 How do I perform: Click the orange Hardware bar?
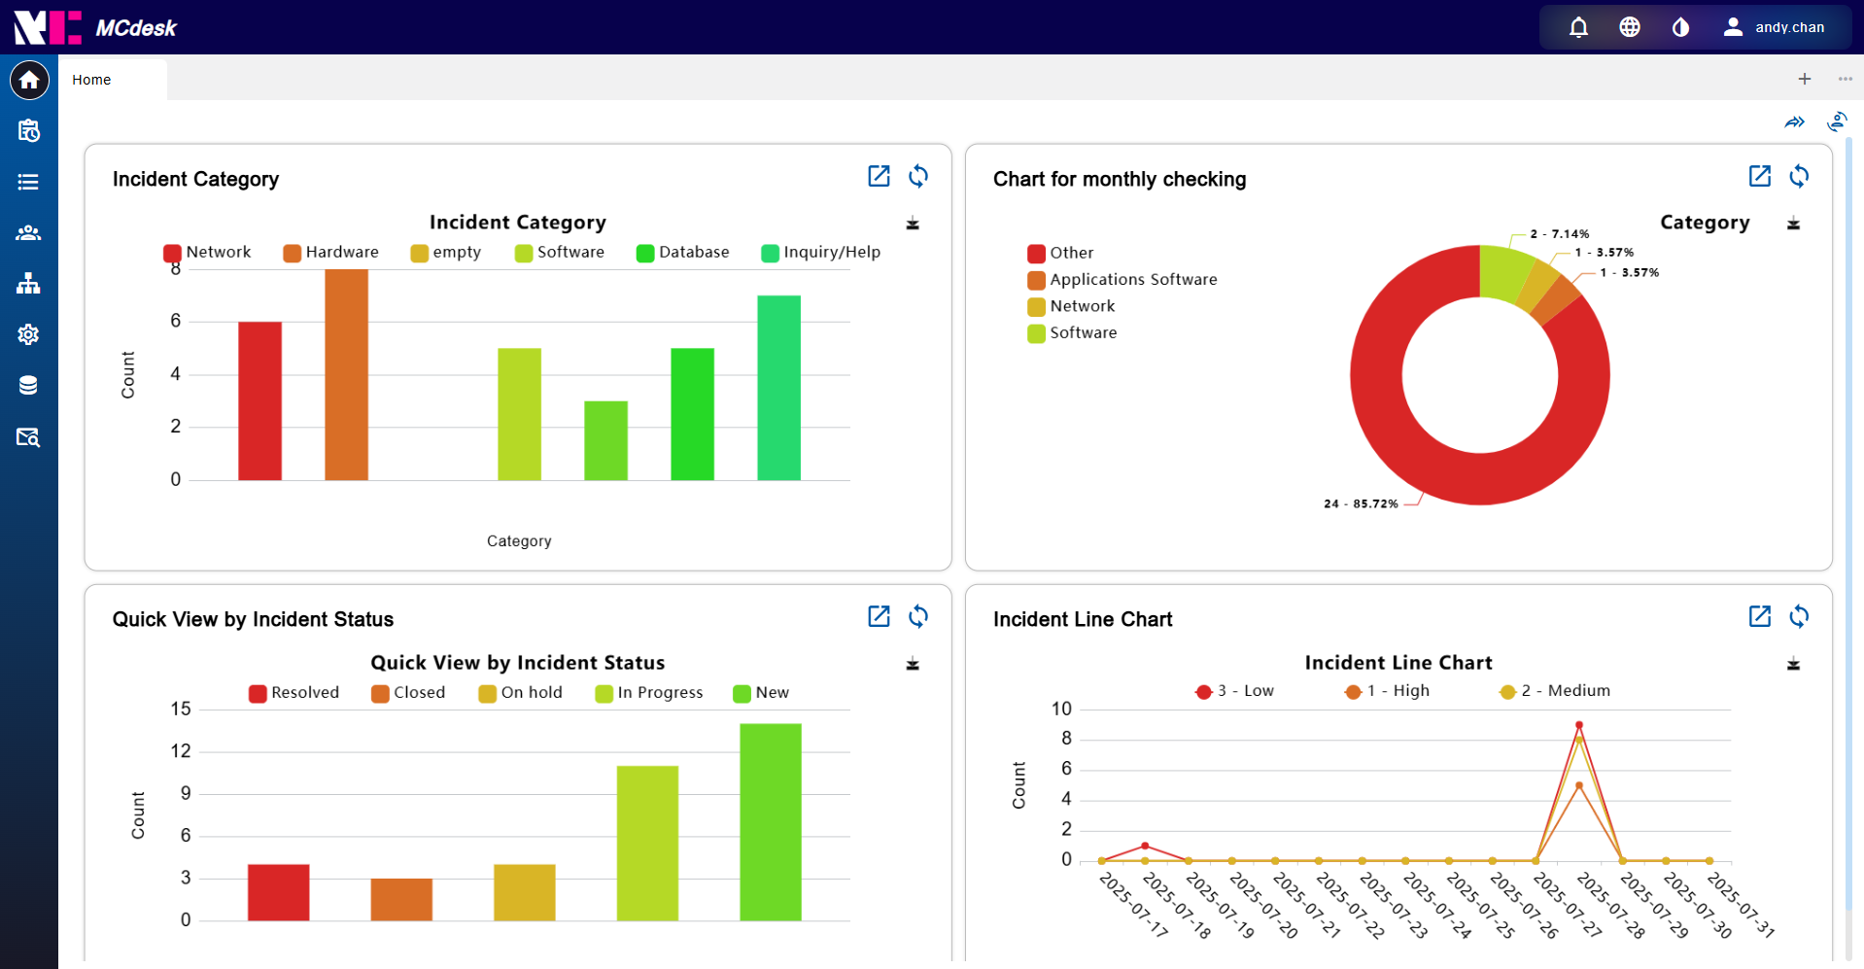pos(346,374)
